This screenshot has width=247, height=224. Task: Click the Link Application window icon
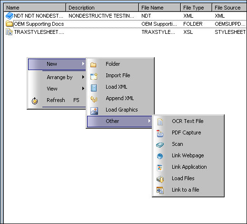click(x=159, y=168)
